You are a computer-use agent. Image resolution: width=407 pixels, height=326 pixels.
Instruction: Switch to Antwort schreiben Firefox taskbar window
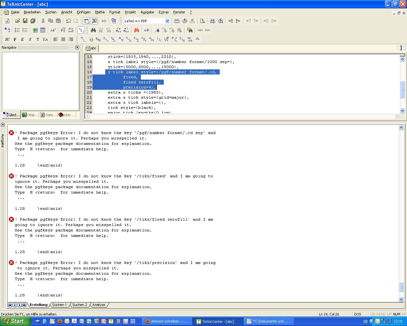click(x=167, y=321)
